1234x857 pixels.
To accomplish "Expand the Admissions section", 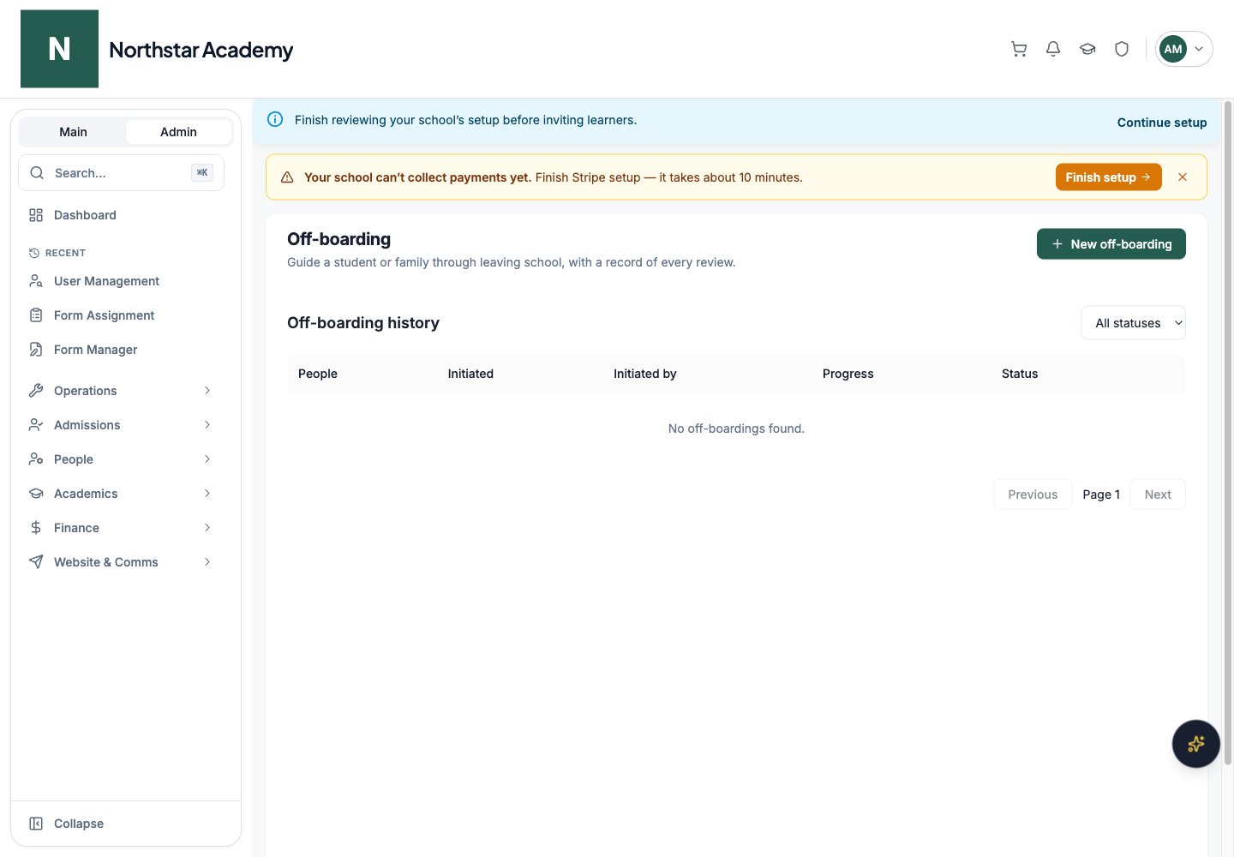I will (x=121, y=425).
